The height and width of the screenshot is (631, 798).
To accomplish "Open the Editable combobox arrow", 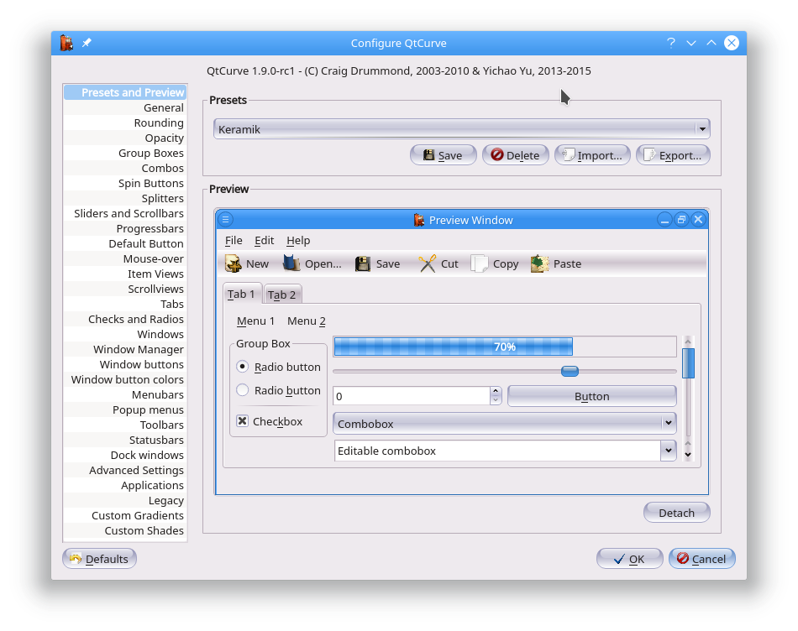I will coord(669,451).
